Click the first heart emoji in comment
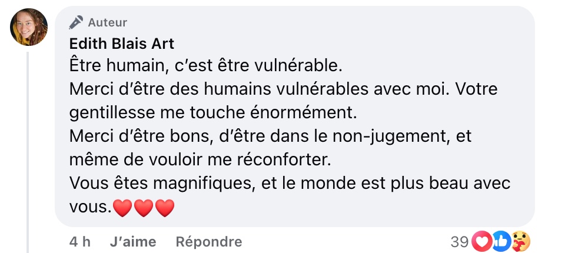The height and width of the screenshot is (253, 578). (x=123, y=208)
